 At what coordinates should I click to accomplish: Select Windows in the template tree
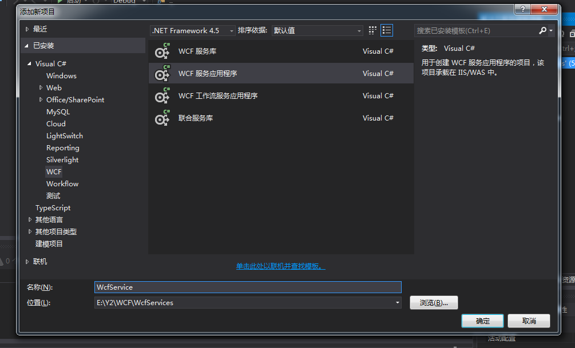(61, 75)
